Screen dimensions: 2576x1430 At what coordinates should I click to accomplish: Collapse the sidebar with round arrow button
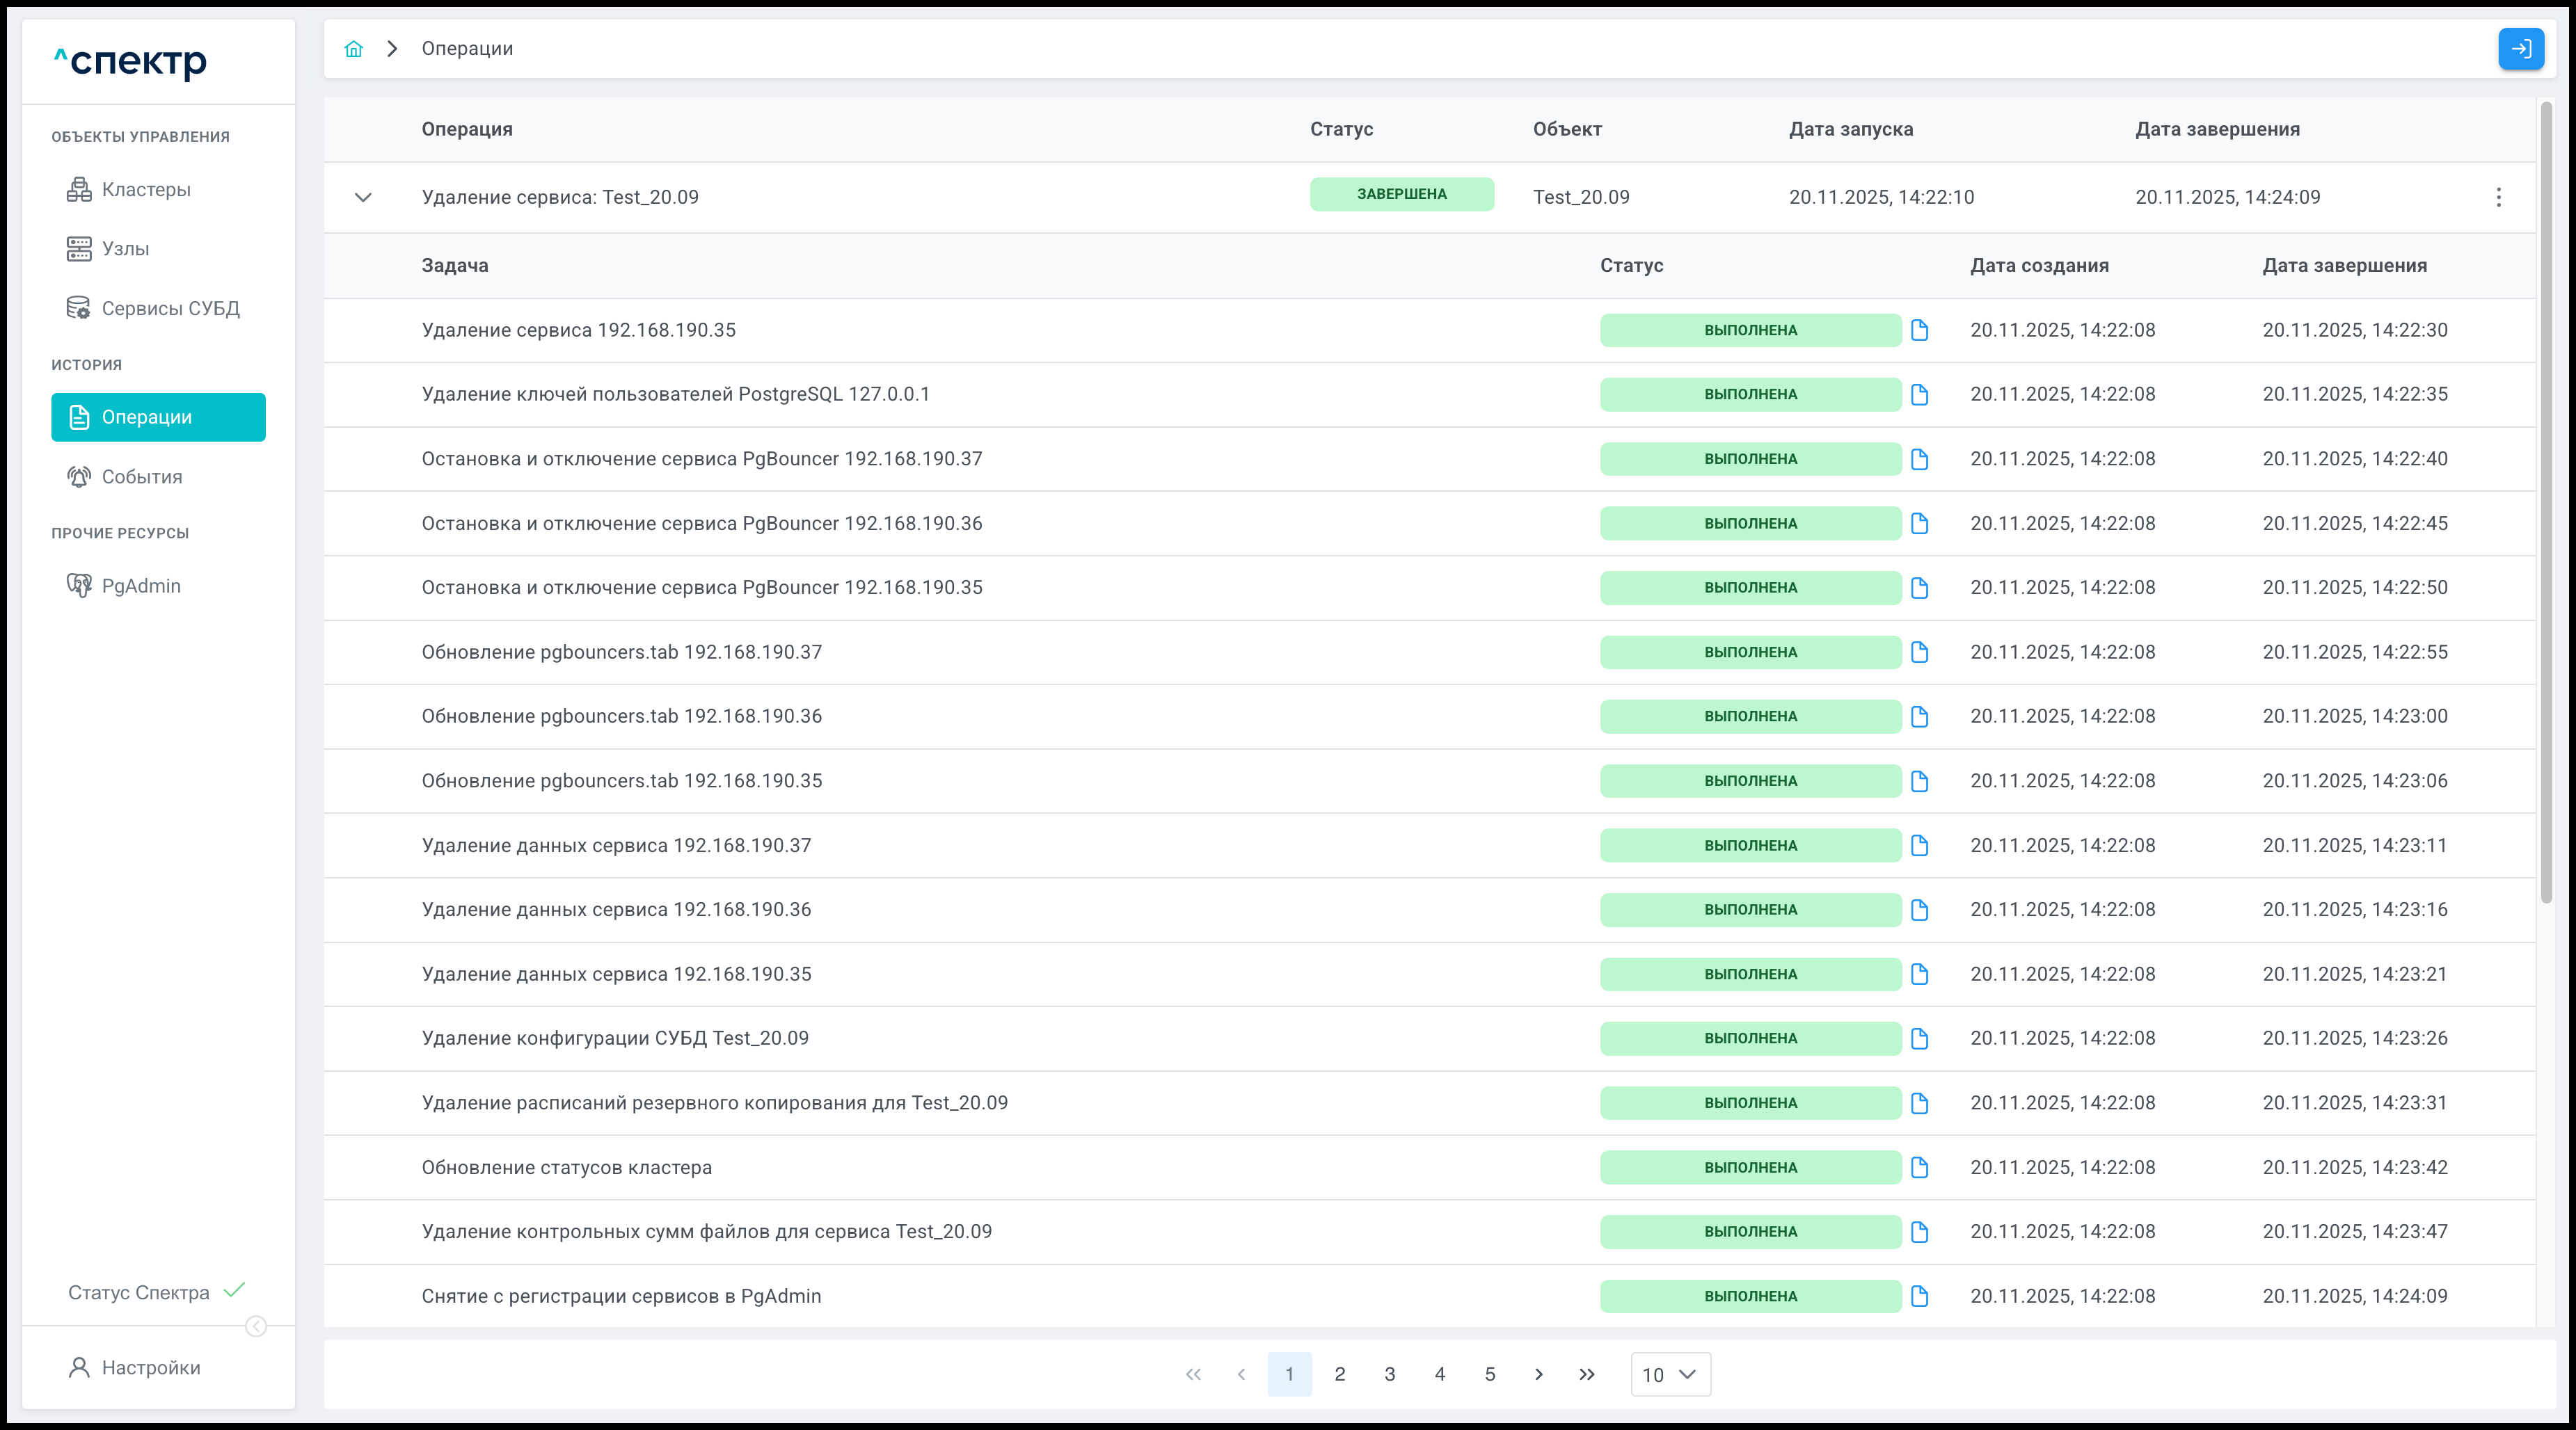pos(256,1326)
